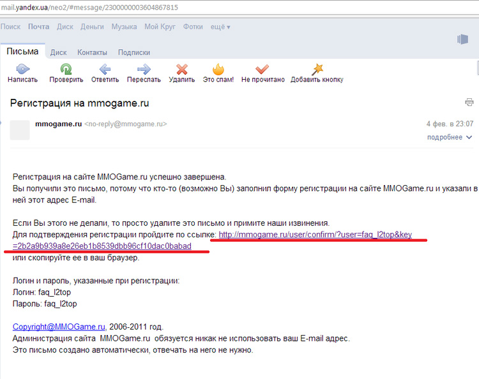Go to Поиск in top navigation

11,27
